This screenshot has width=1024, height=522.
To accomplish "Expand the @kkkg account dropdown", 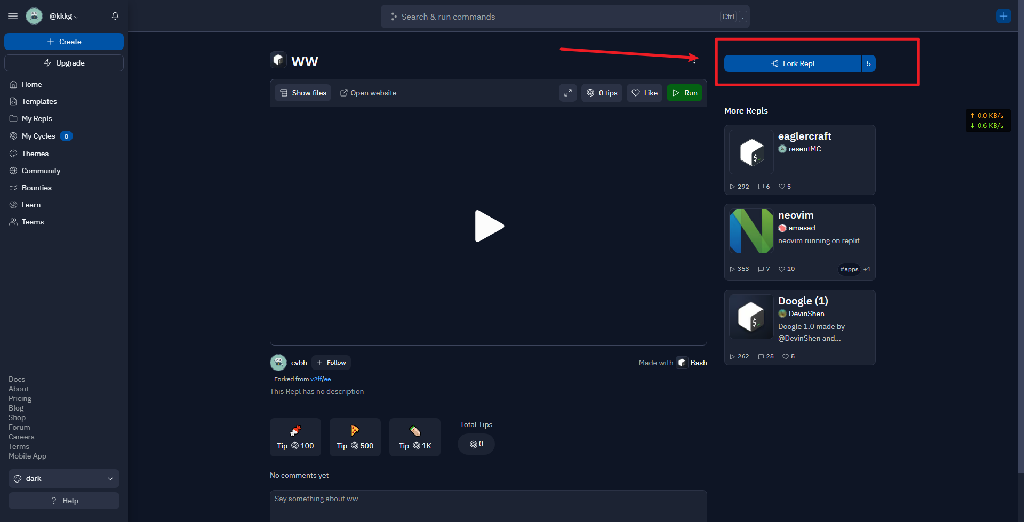I will tap(64, 16).
